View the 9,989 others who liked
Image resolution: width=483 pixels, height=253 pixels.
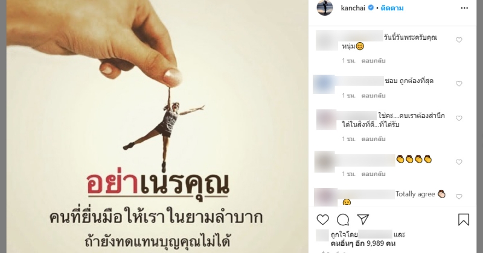coord(363,243)
